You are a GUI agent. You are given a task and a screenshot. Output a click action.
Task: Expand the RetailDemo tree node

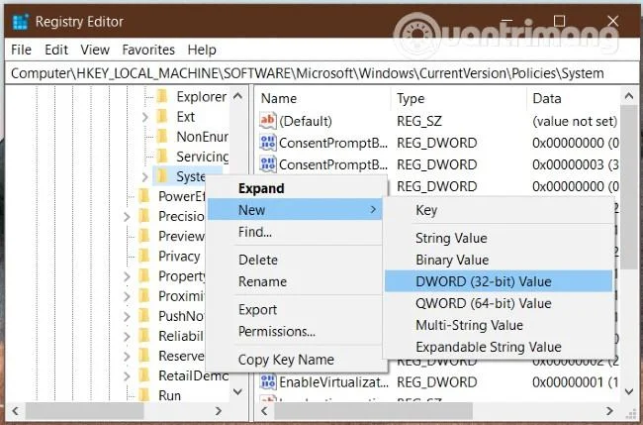(x=127, y=375)
